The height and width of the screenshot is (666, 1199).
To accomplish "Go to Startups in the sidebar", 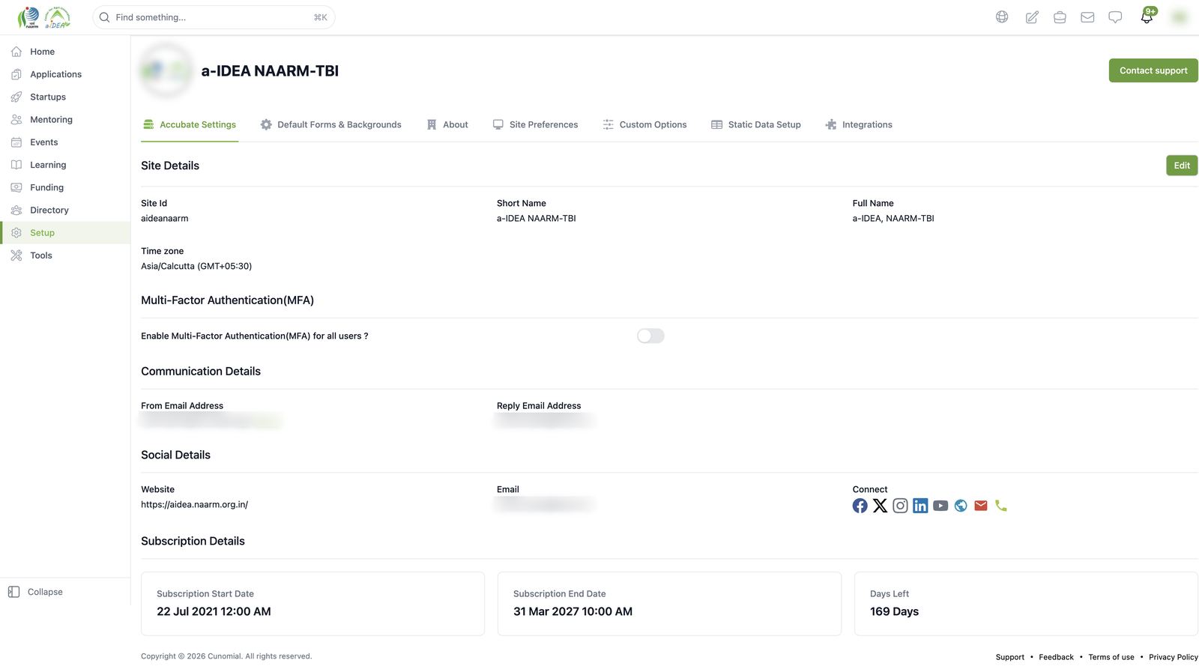I will pos(65,97).
